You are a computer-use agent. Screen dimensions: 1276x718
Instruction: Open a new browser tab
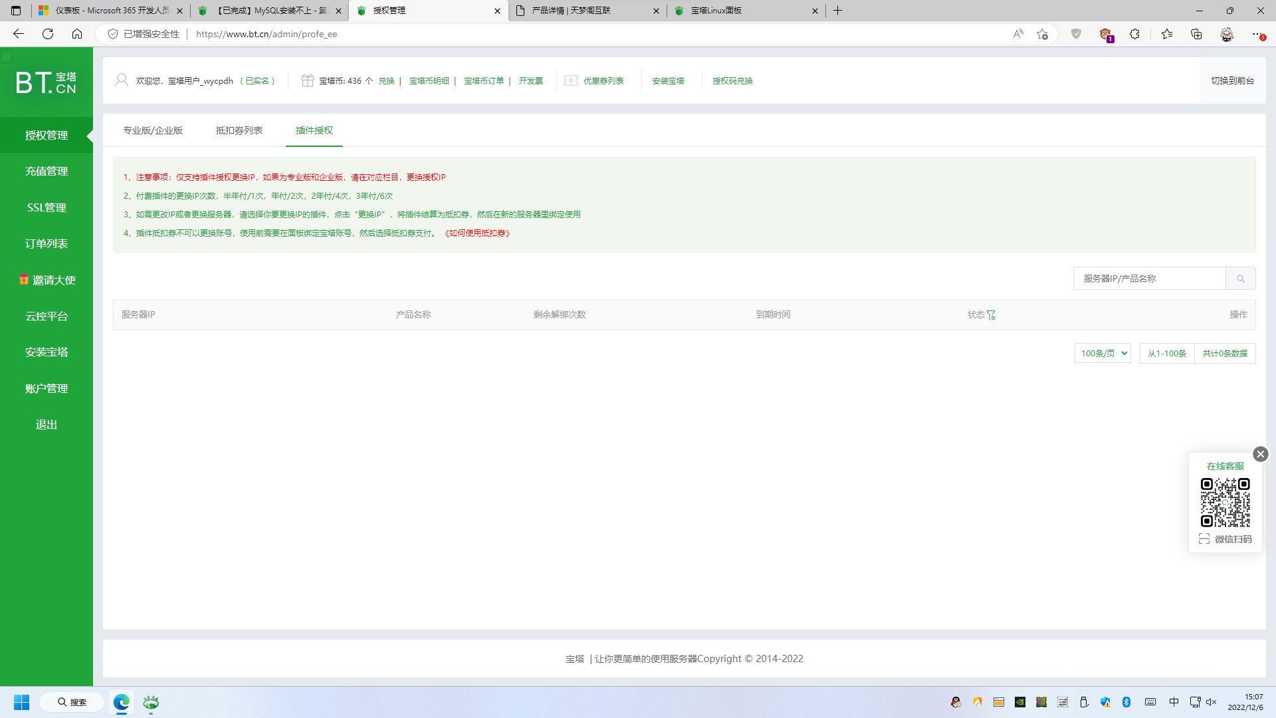coord(837,11)
